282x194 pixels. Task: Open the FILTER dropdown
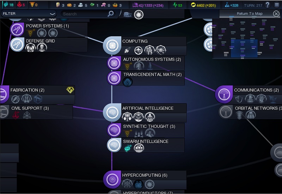coord(29,14)
